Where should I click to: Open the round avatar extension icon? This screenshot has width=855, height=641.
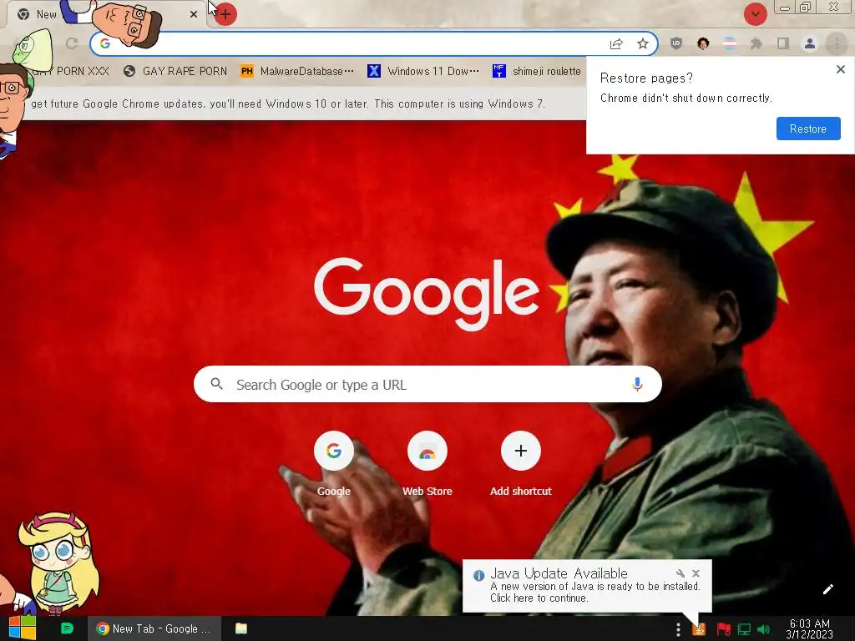coord(703,43)
